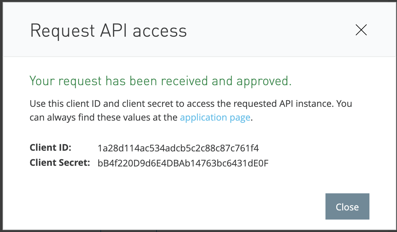Click the word "Request" in the dialog title
Image resolution: width=397 pixels, height=232 pixels.
tap(62, 31)
